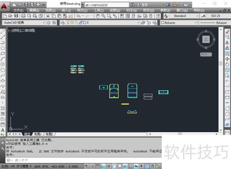Click the Pan hand icon

point(97,16)
